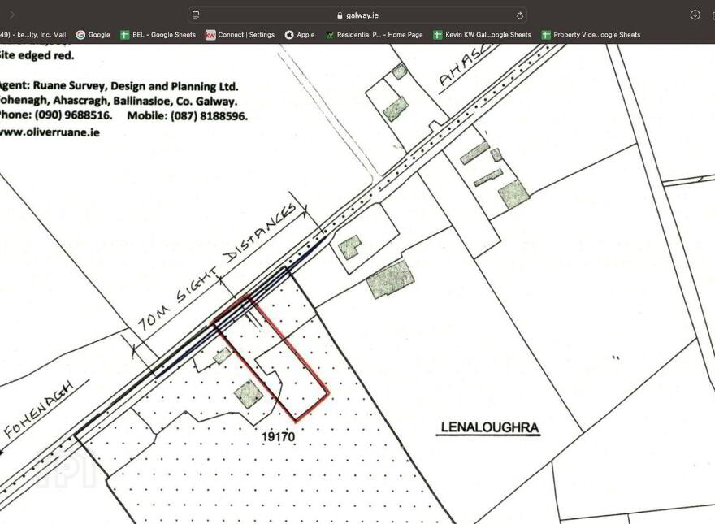Click the galway.ie address bar
715x524 pixels.
pos(357,15)
